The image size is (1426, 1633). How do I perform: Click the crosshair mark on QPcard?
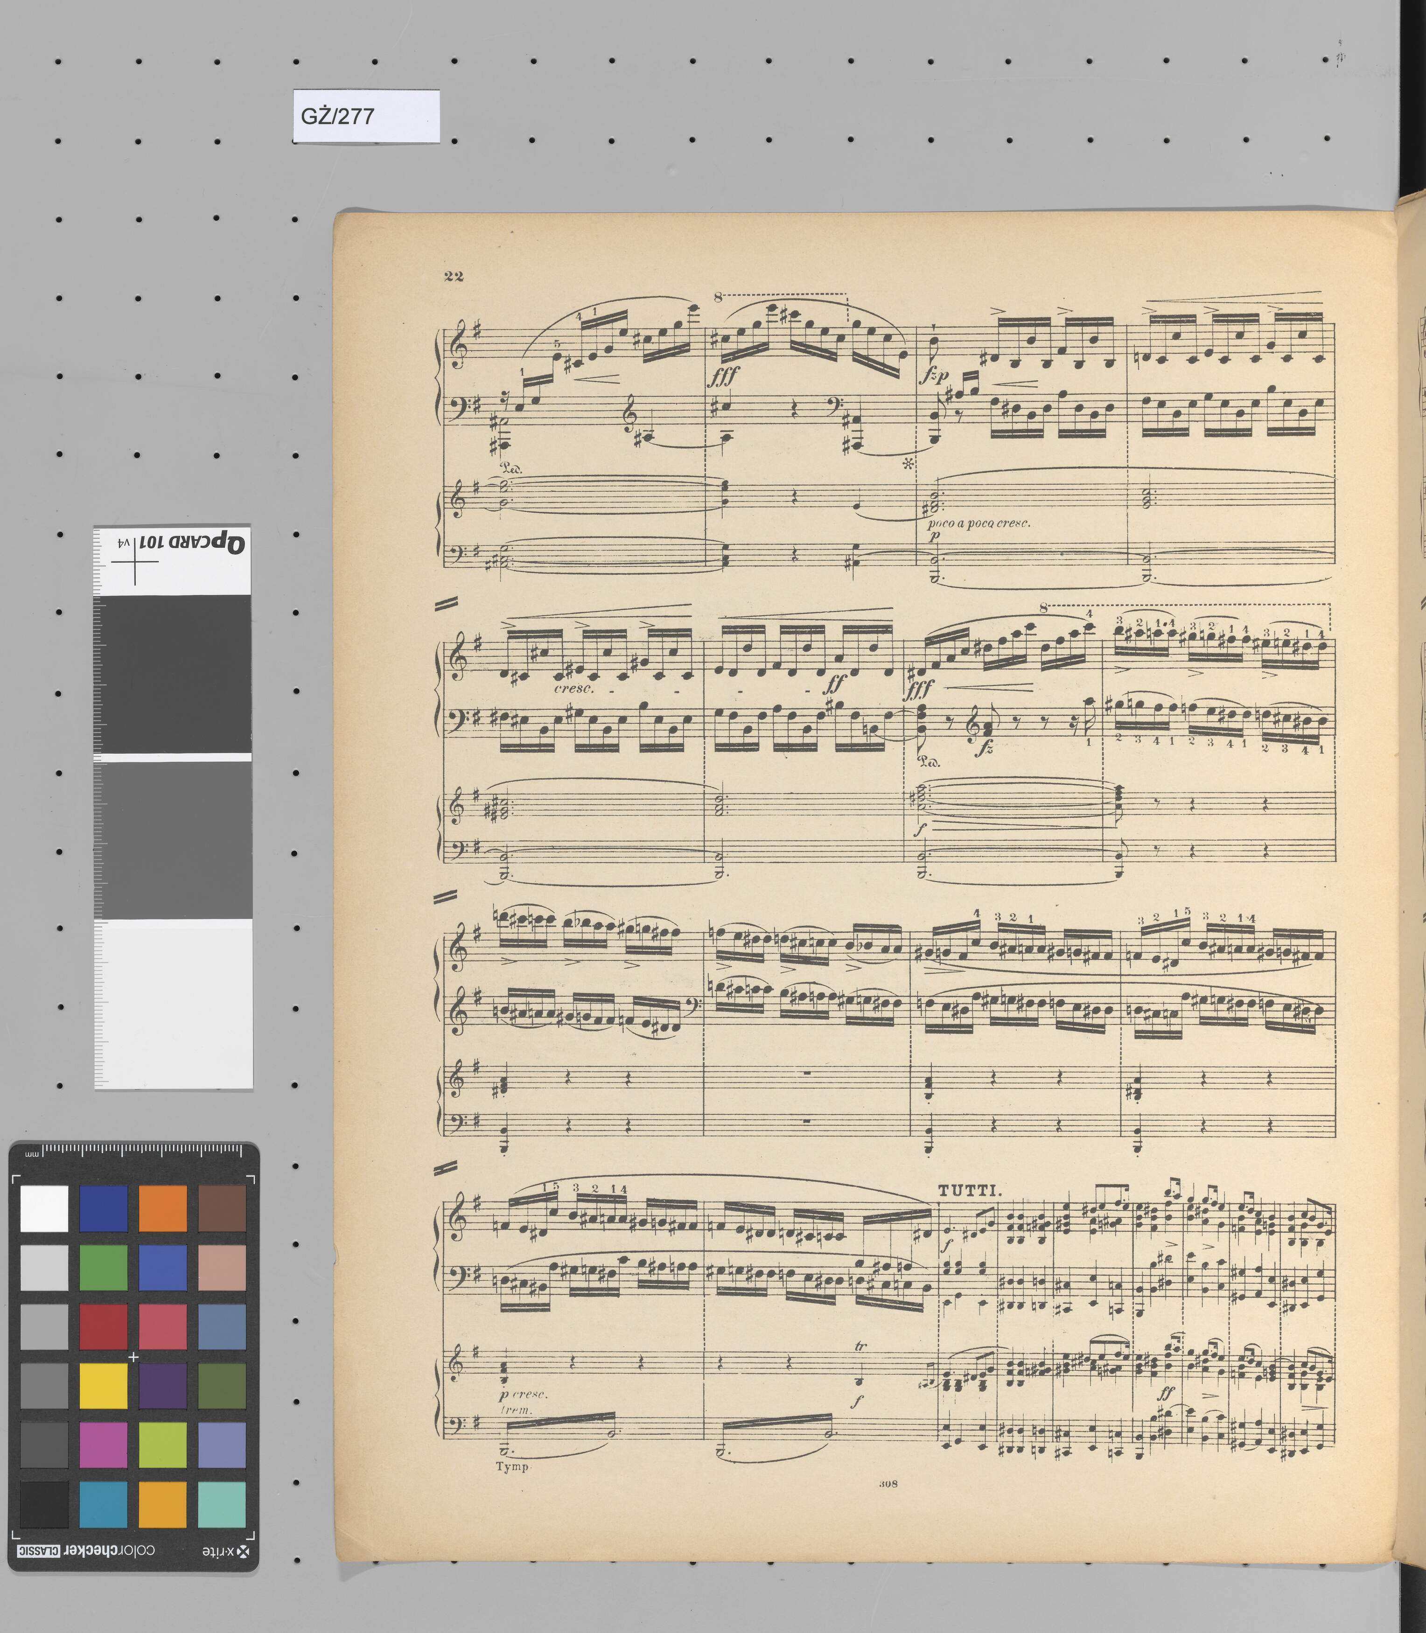pos(134,561)
